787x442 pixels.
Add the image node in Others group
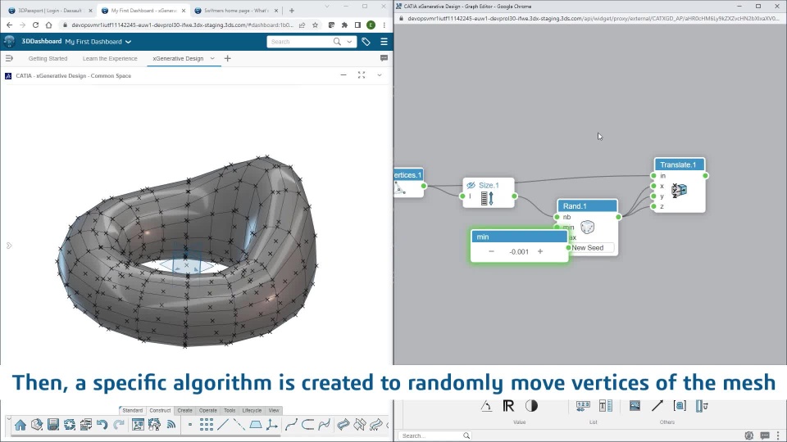635,406
